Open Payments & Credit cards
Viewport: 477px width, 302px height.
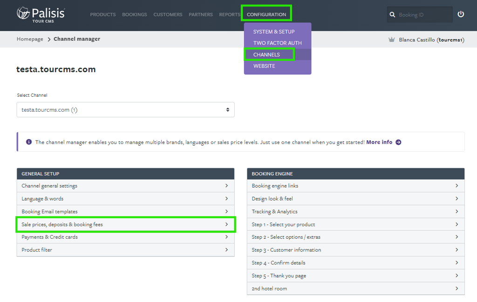click(x=125, y=237)
